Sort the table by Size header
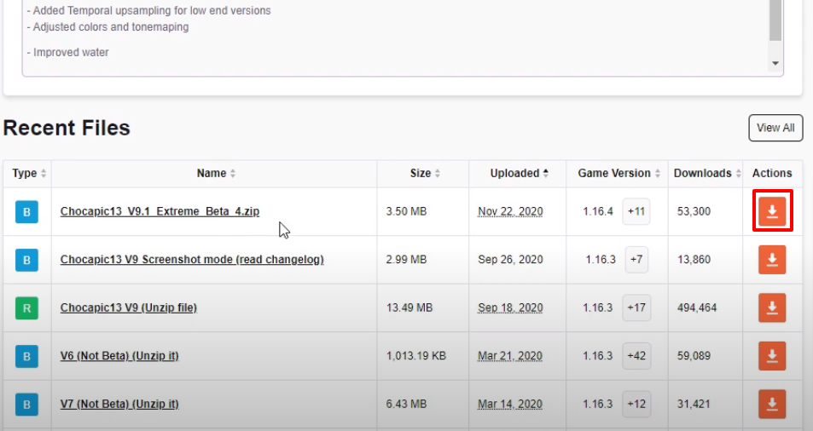Image resolution: width=813 pixels, height=431 pixels. (x=425, y=173)
